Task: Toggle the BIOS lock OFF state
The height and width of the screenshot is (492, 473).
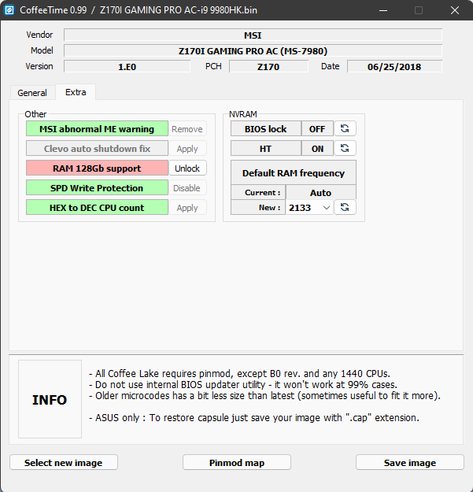Action: [317, 128]
